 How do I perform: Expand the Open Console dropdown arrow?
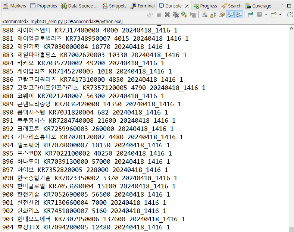pos(280,15)
